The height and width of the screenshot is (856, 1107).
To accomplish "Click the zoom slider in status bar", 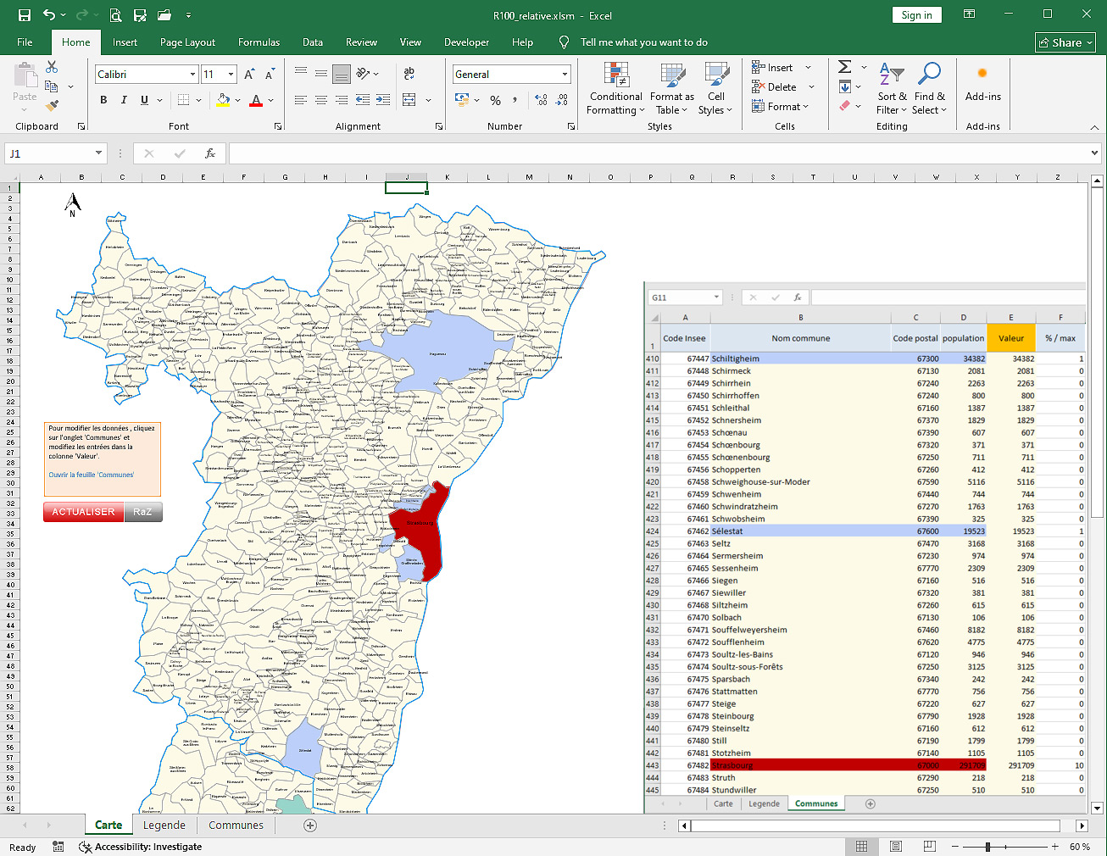I will pyautogui.click(x=987, y=847).
